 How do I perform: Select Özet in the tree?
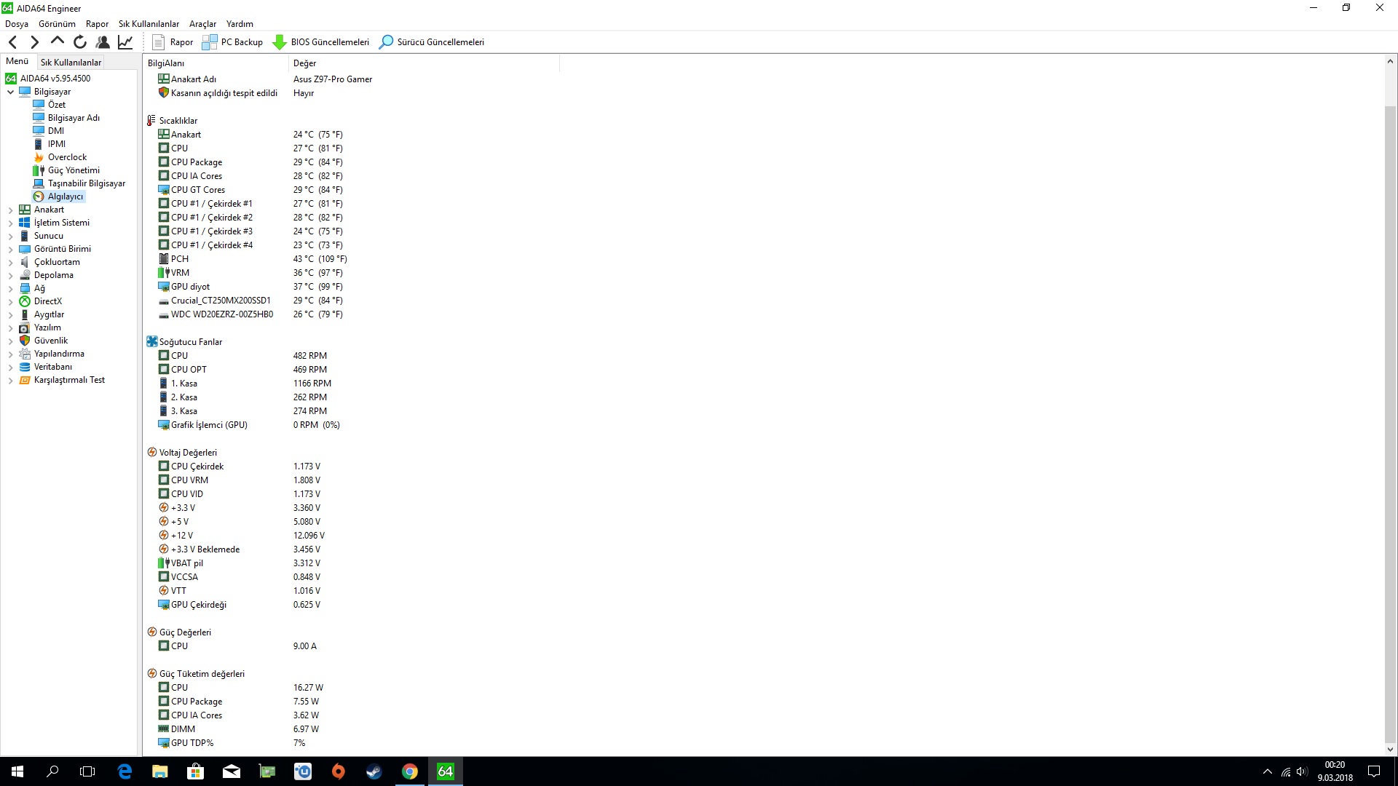(x=57, y=105)
